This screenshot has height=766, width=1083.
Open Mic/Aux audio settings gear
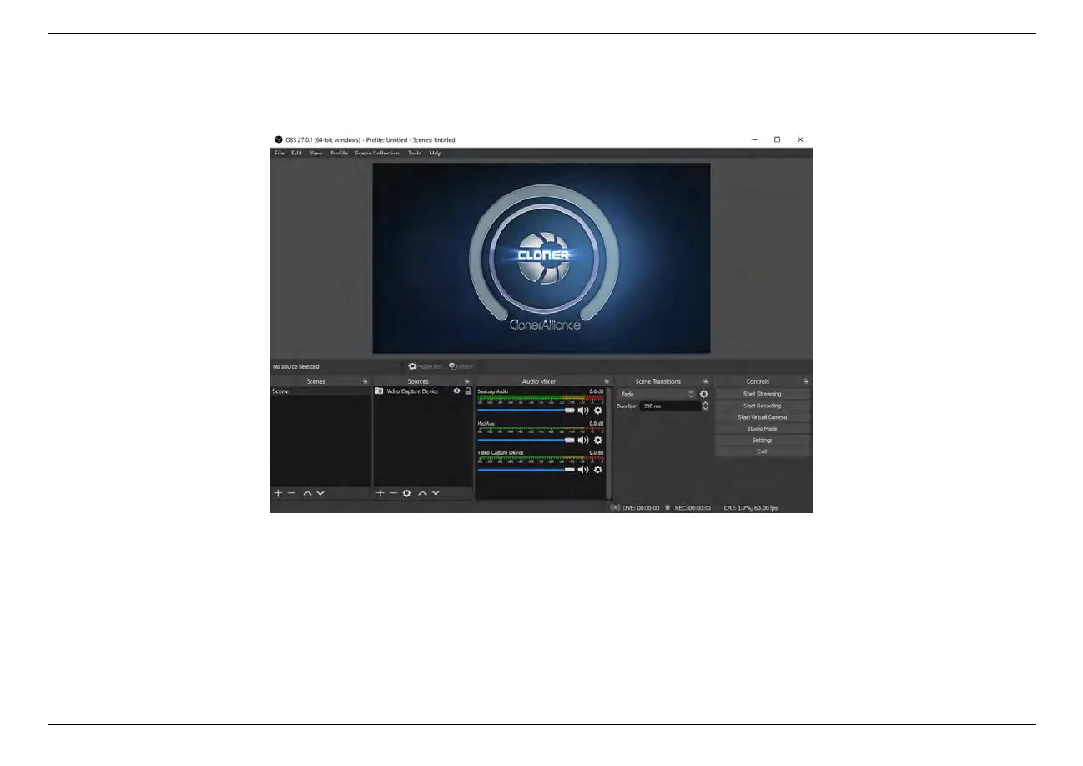[598, 440]
